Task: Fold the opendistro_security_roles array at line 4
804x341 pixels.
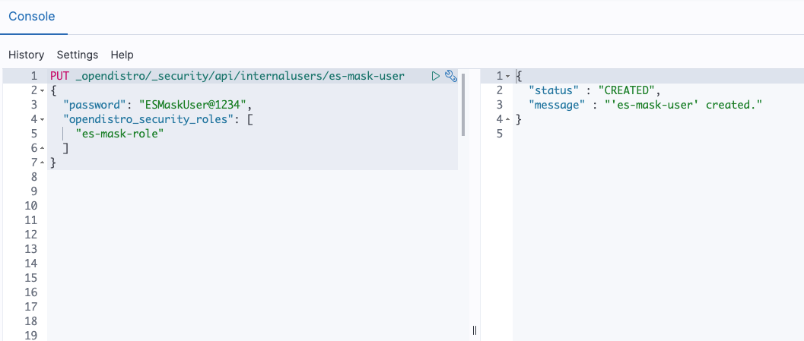Action: 42,120
